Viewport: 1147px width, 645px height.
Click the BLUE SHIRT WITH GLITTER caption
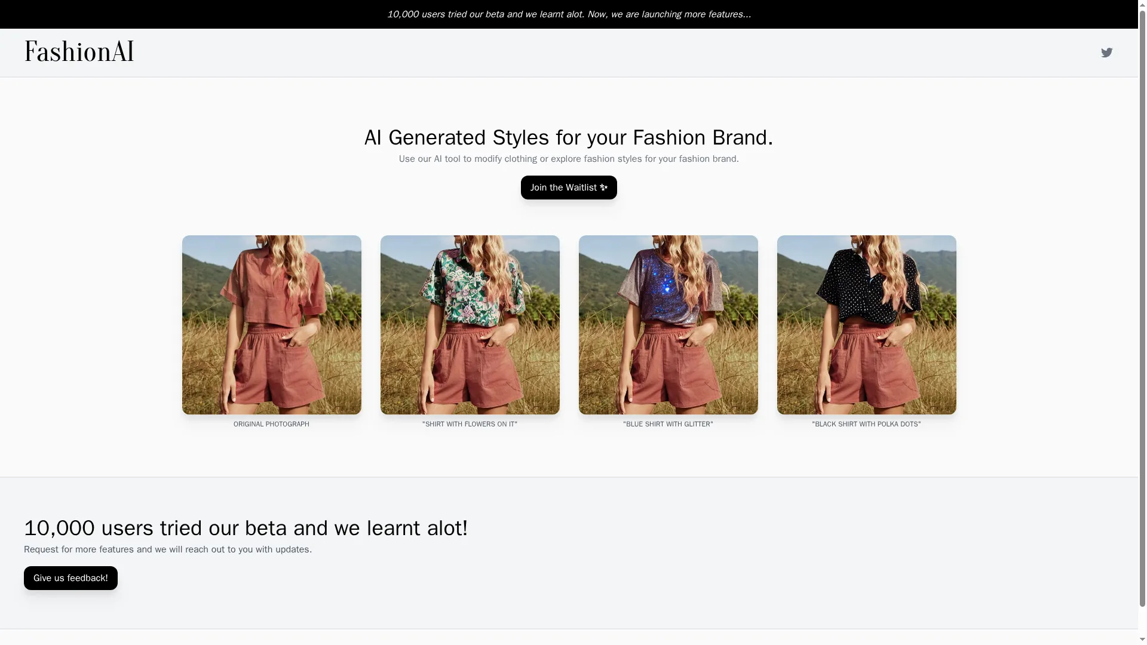coord(668,424)
